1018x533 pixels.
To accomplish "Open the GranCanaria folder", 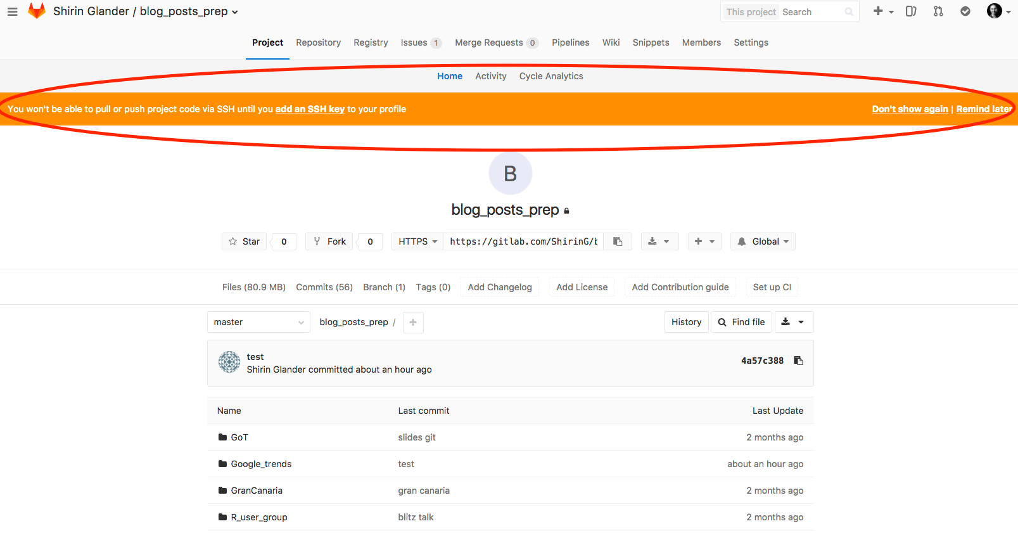I will [257, 491].
